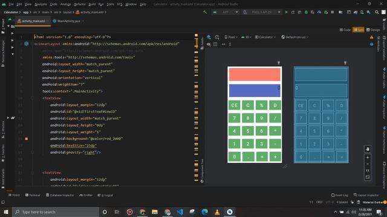Open VLC media player from taskbar
The width and height of the screenshot is (387, 217).
[217, 212]
